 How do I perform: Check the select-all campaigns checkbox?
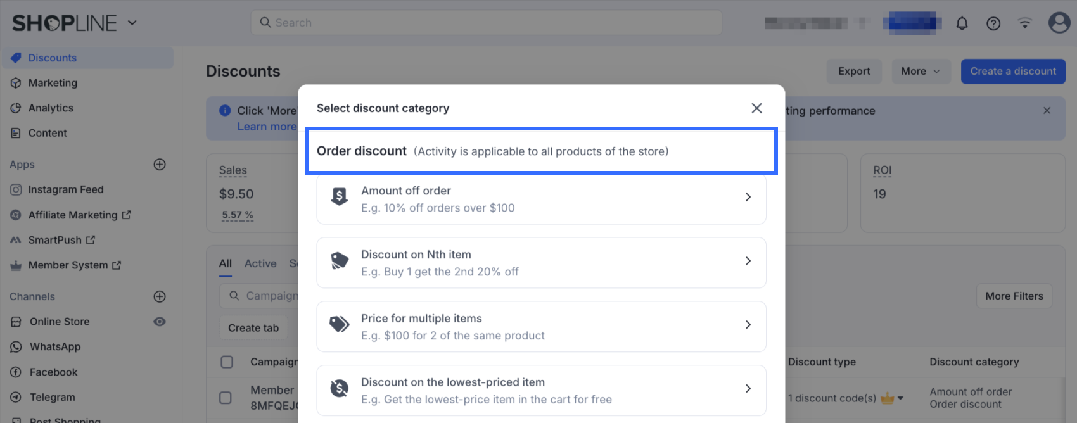pos(227,362)
